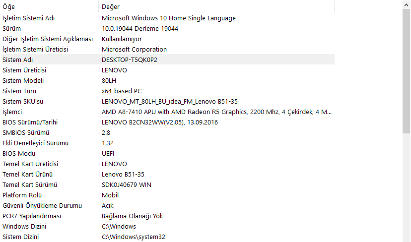Screen dimensions: 411x242
Task: Select the Sistem Adı DESKTOP-T5QK0P2 row
Action: (18, 60)
